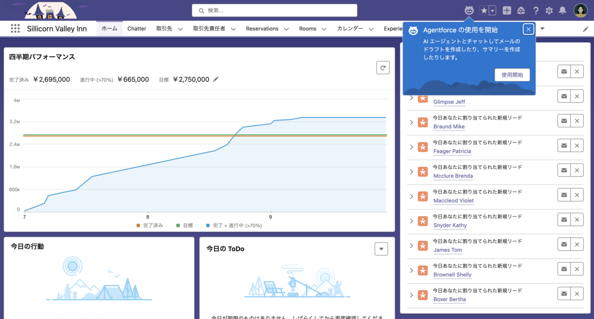Screen dimensions: 594x319
Task: Open the Rooms tab
Action: coord(307,29)
